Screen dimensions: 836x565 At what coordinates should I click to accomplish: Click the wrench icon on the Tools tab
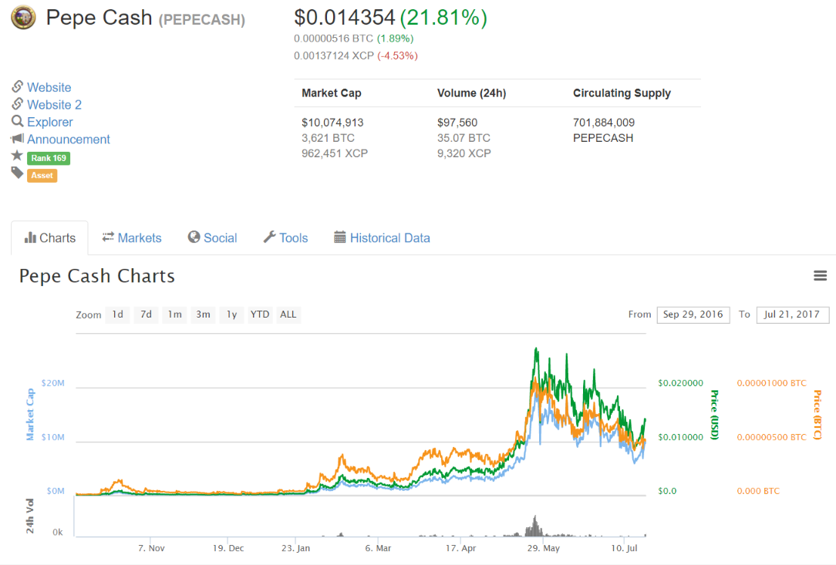[269, 237]
